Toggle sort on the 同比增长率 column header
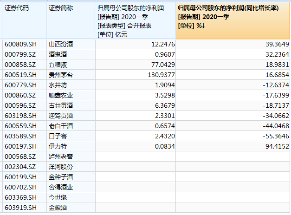The height and width of the screenshot is (215, 291). [233, 20]
